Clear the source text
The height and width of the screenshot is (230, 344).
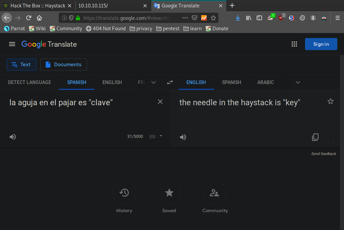click(160, 102)
